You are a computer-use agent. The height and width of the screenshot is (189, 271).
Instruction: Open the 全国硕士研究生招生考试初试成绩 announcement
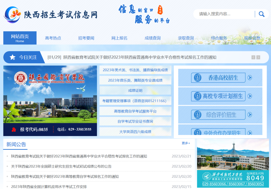pyautogui.click(x=61, y=166)
